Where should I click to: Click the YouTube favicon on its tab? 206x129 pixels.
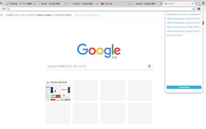point(102,4)
